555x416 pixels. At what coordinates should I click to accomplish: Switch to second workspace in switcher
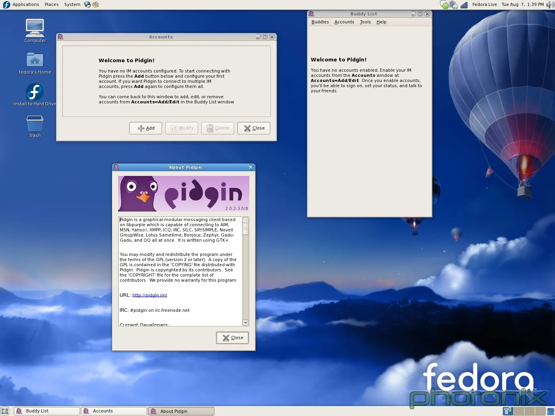point(518,411)
